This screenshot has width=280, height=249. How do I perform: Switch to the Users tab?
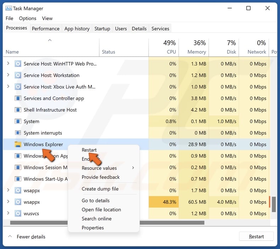pyautogui.click(x=121, y=29)
